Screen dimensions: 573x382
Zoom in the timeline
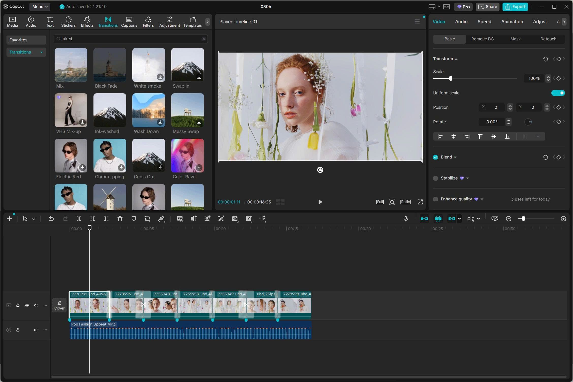click(x=563, y=219)
